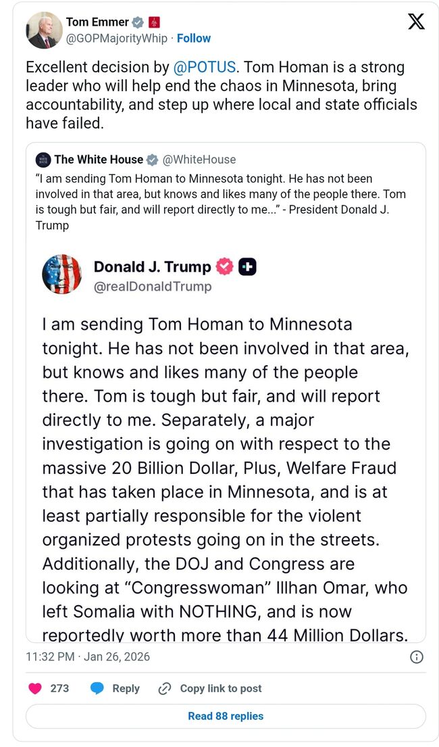The image size is (439, 747).
Task: Click the Tom Emmer display name
Action: point(97,22)
